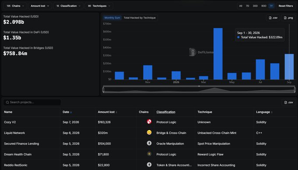This screenshot has height=170, width=298.
Task: Click the Bridges total $758.84m figure
Action: pyautogui.click(x=15, y=53)
